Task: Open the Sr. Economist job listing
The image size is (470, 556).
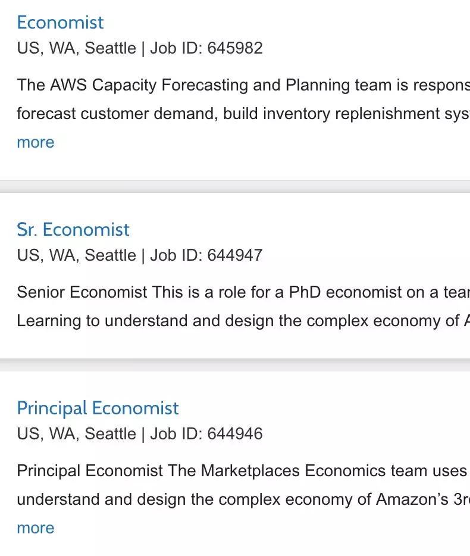Action: (x=73, y=229)
